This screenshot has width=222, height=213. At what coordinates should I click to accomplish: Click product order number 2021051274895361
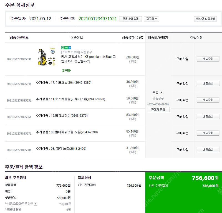point(19,117)
